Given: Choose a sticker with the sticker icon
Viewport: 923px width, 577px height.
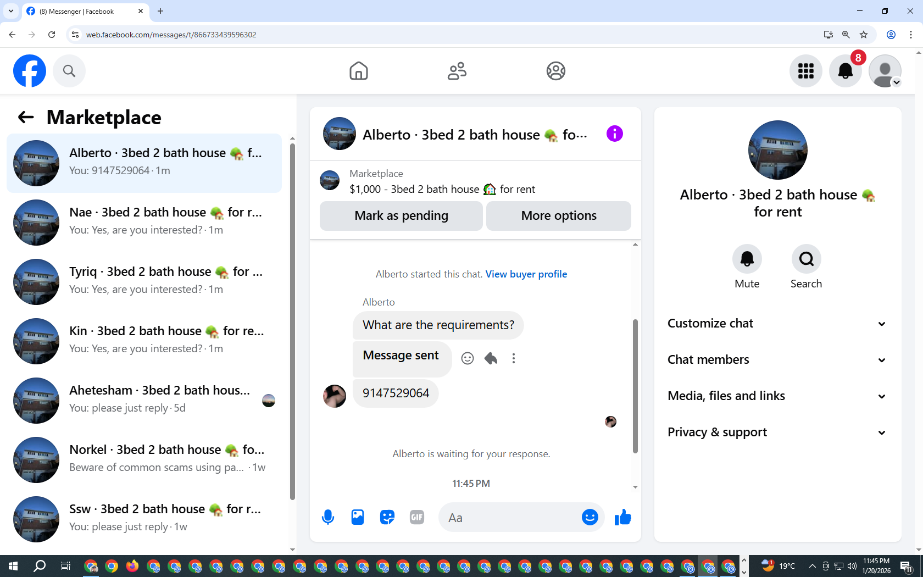Looking at the screenshot, I should pyautogui.click(x=387, y=517).
